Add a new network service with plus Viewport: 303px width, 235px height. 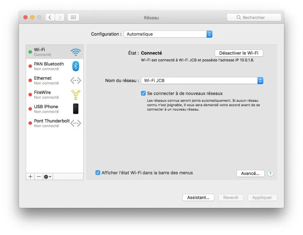30,177
